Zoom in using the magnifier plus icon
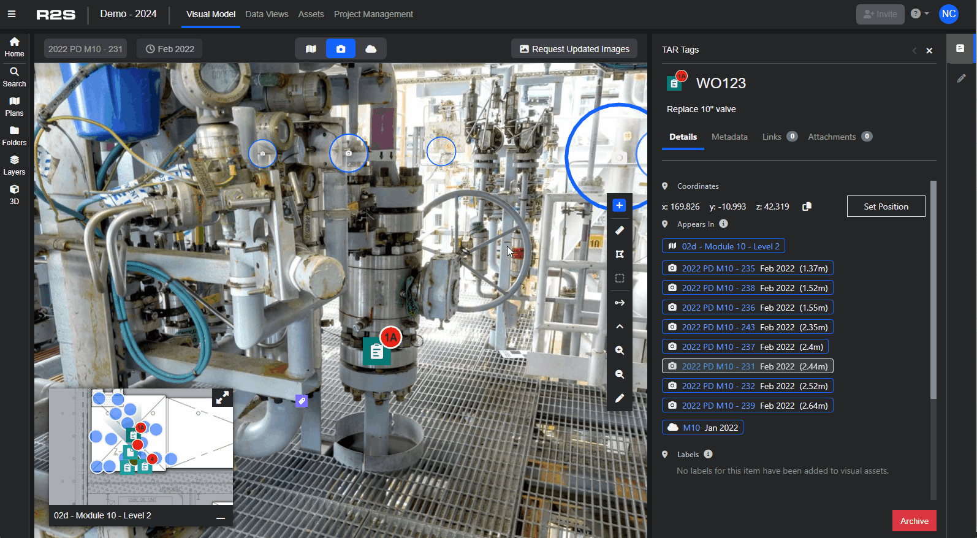 coord(619,350)
